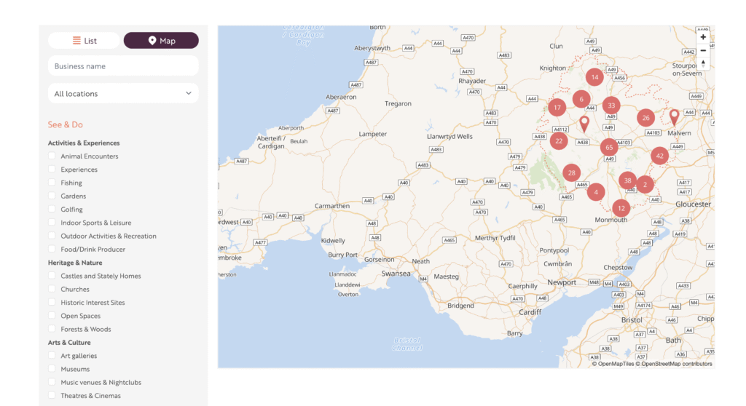746x406 pixels.
Task: Open the map cluster marked 14
Action: point(594,77)
